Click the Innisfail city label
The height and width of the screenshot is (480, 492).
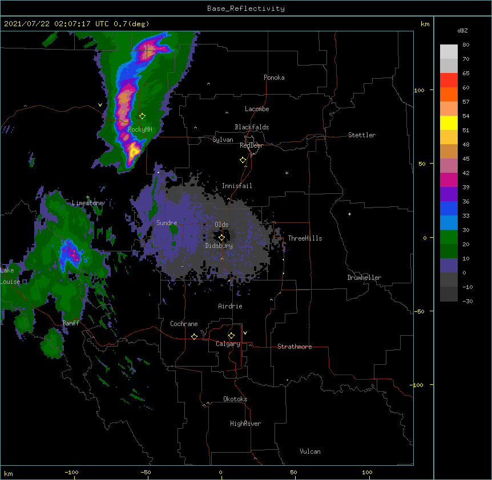click(237, 186)
